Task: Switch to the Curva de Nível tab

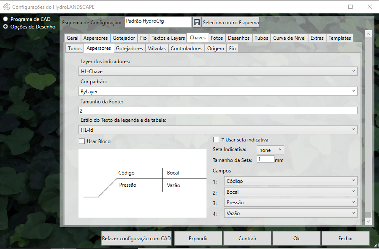Action: 289,38
